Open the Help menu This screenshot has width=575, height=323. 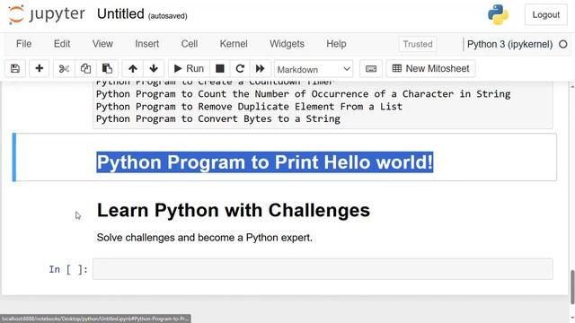[336, 44]
